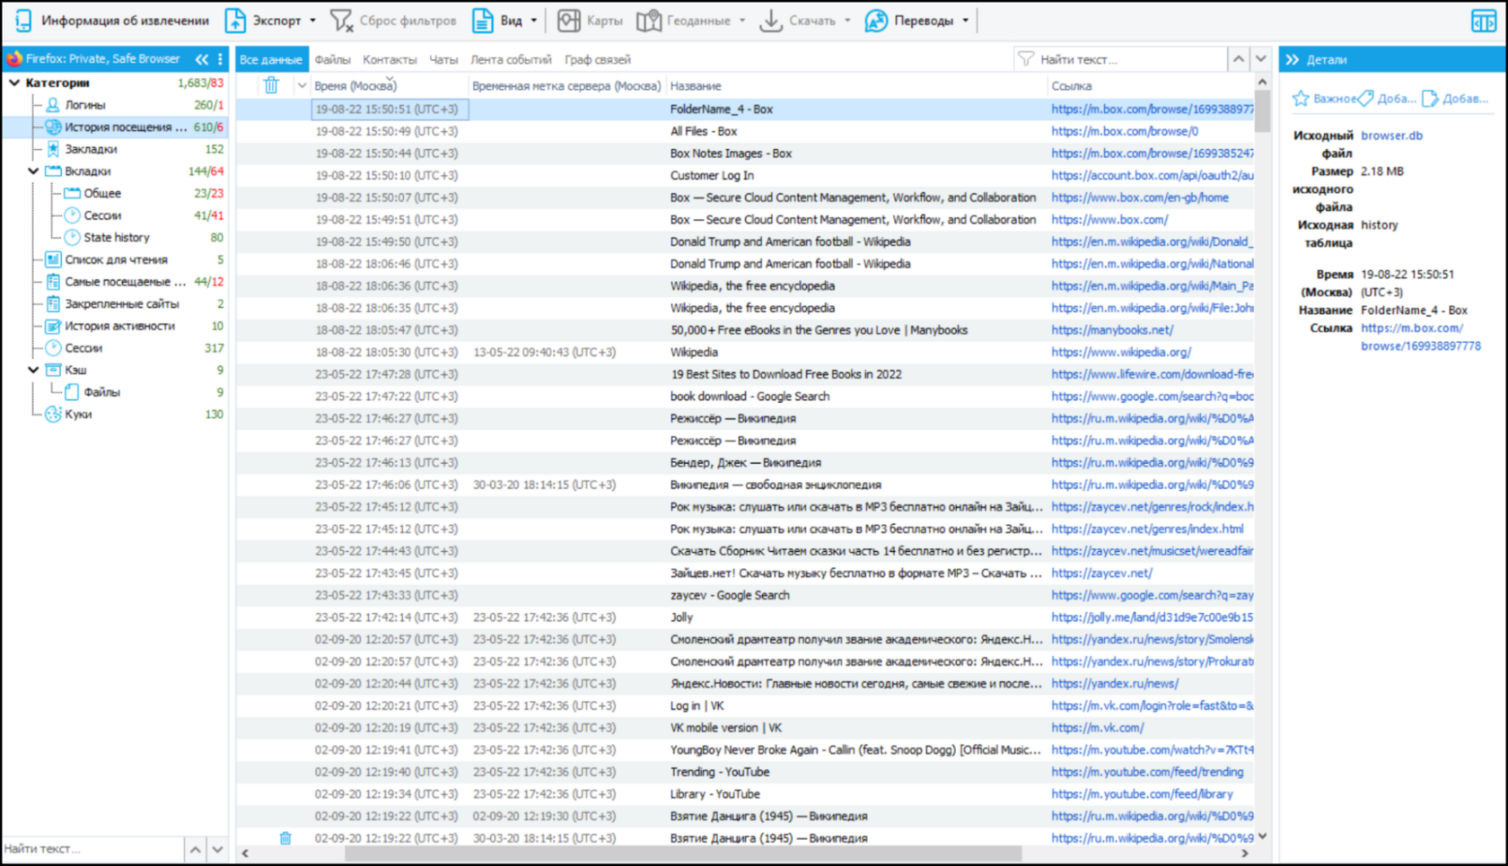Open the Экспорт dropdown arrow

(313, 21)
